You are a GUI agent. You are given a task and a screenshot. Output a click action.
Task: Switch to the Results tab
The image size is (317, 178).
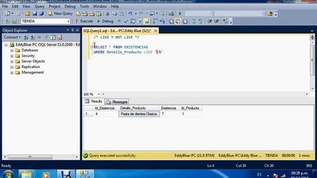[x=94, y=101]
